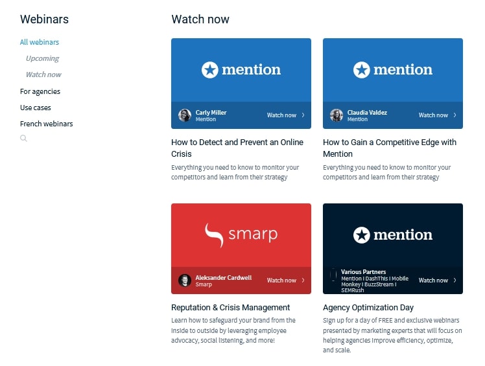Screen dimensions: 485x366
Task: Click the star logo on the Online Crisis card
Action: tap(210, 70)
